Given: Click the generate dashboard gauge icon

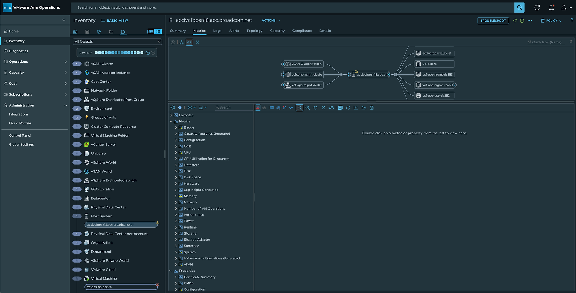Looking at the screenshot, I should [364, 108].
